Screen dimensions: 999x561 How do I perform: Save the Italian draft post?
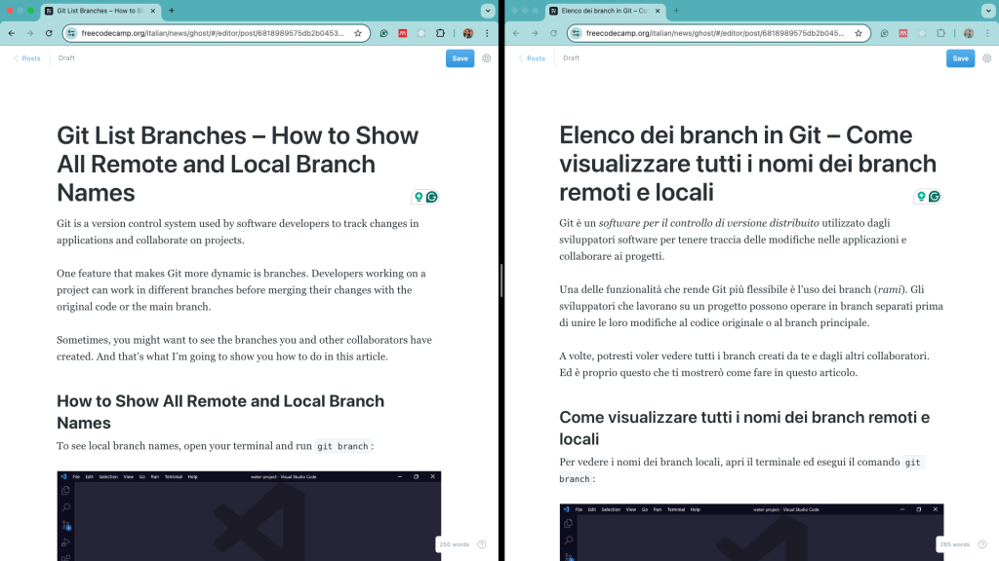(x=960, y=58)
